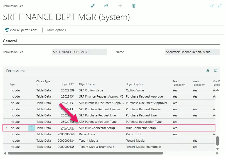Click HRP Connector Setup caption cell

tap(141, 128)
